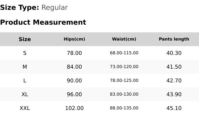The height and width of the screenshot is (115, 199).
Task: Click the Waist(cm) column header
Action: pyautogui.click(x=124, y=39)
